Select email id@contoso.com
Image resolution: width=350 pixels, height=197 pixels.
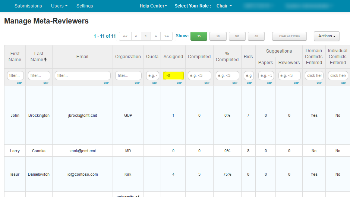(83, 175)
